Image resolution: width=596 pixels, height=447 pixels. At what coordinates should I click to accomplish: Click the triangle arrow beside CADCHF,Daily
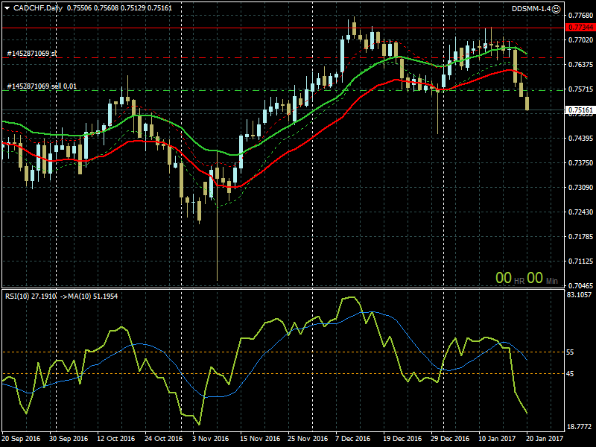pos(7,8)
